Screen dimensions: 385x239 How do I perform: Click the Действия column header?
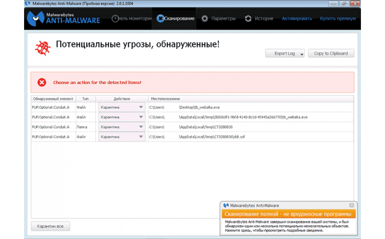click(122, 99)
